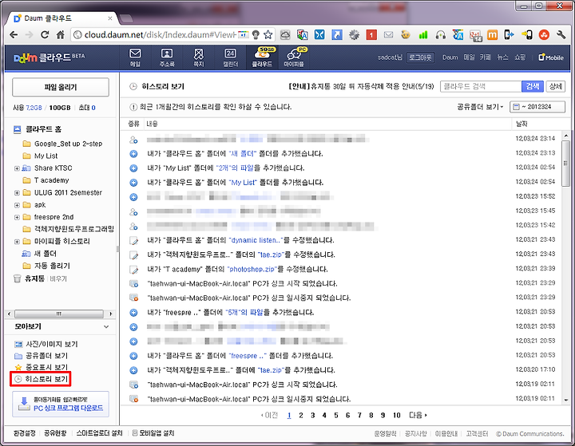Open 중요표시 보기 starred view
The image size is (575, 446).
(x=41, y=367)
